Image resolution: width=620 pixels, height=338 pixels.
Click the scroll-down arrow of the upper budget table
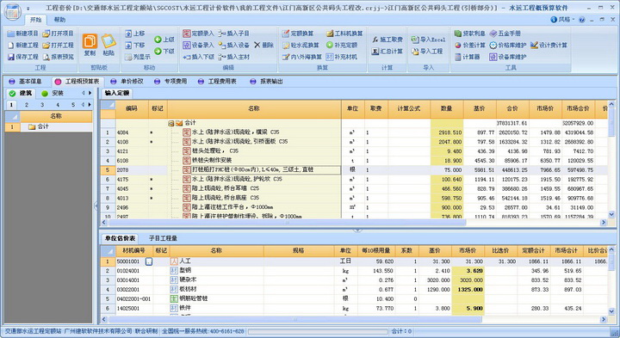611,214
